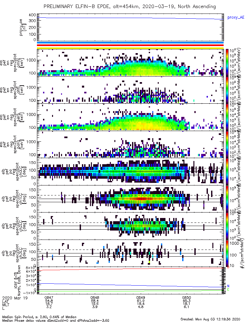Click the color bar beside the anti spectrogram
This screenshot has width=249, height=322.
(227, 90)
